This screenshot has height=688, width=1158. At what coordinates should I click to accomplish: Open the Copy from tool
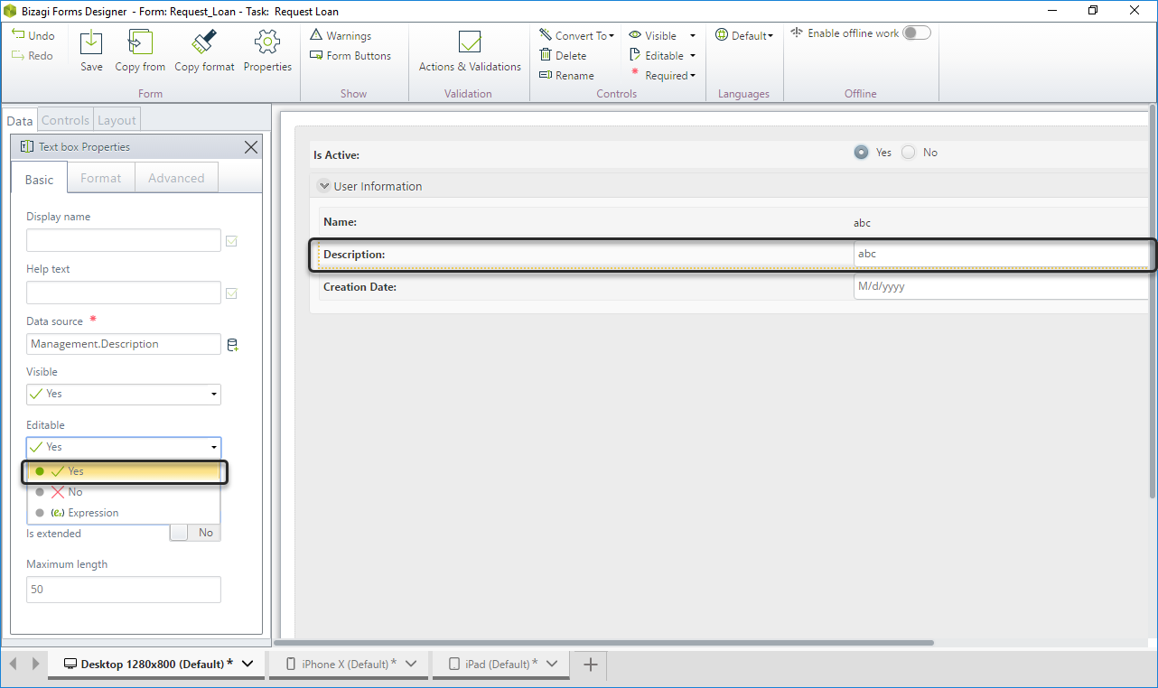(x=140, y=51)
